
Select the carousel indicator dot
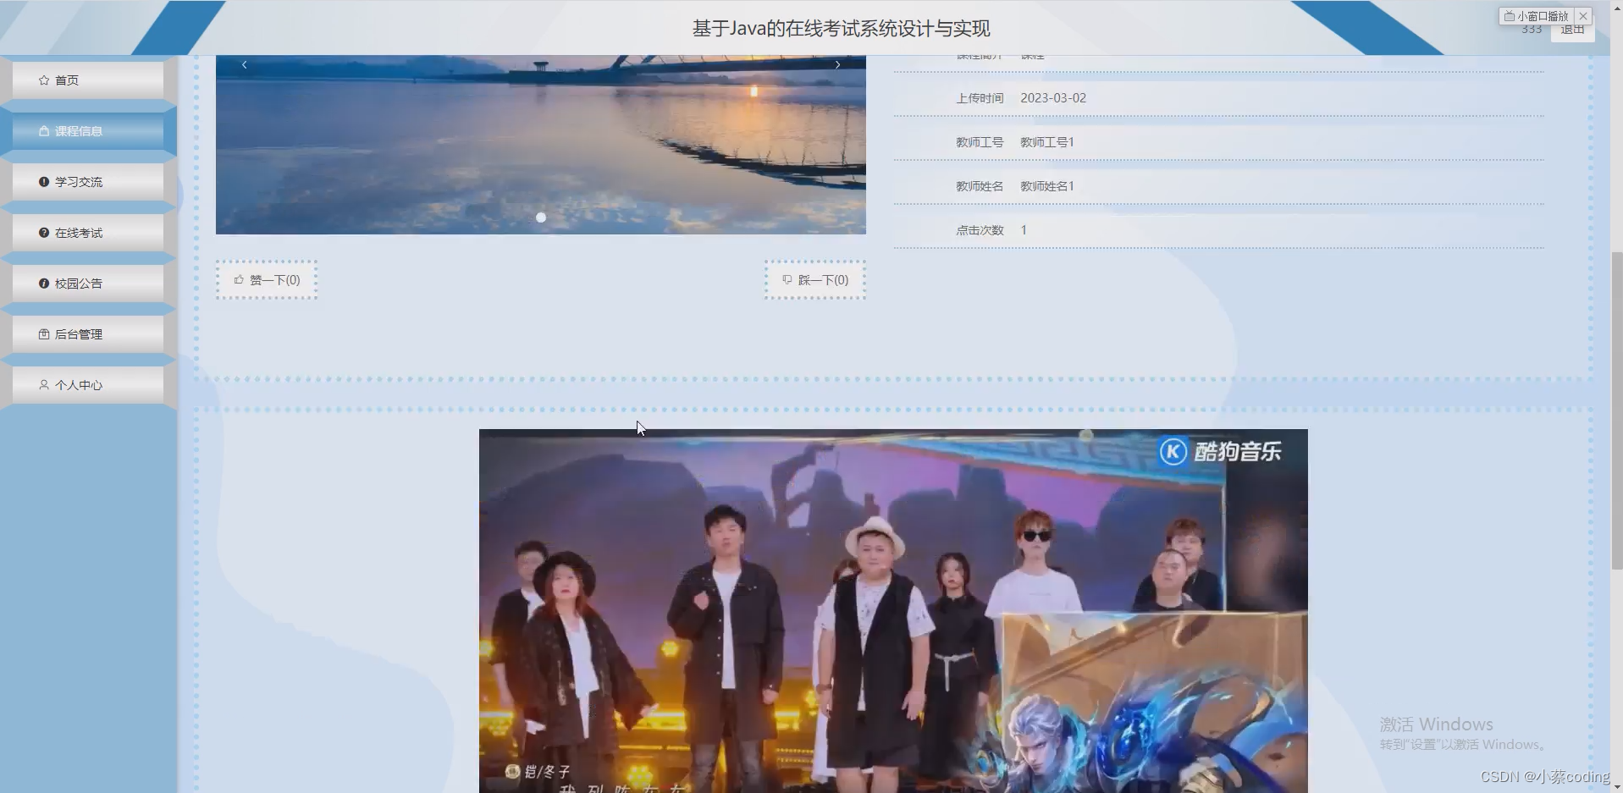pos(541,218)
